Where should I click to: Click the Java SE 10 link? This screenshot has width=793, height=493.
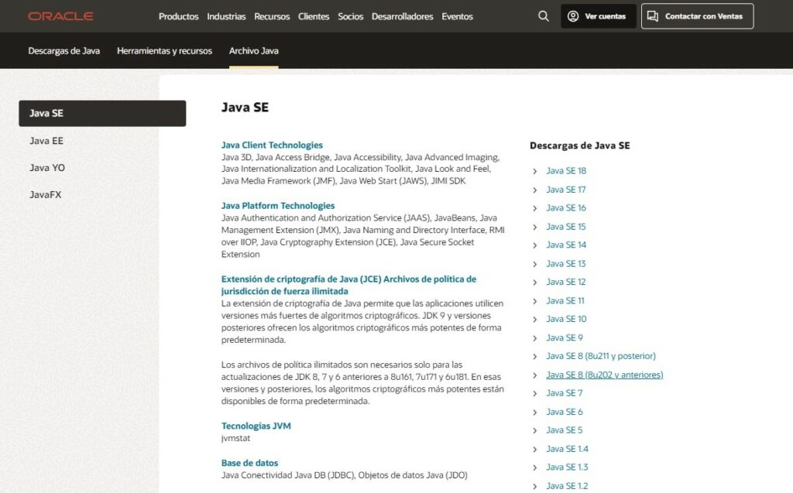pyautogui.click(x=566, y=319)
